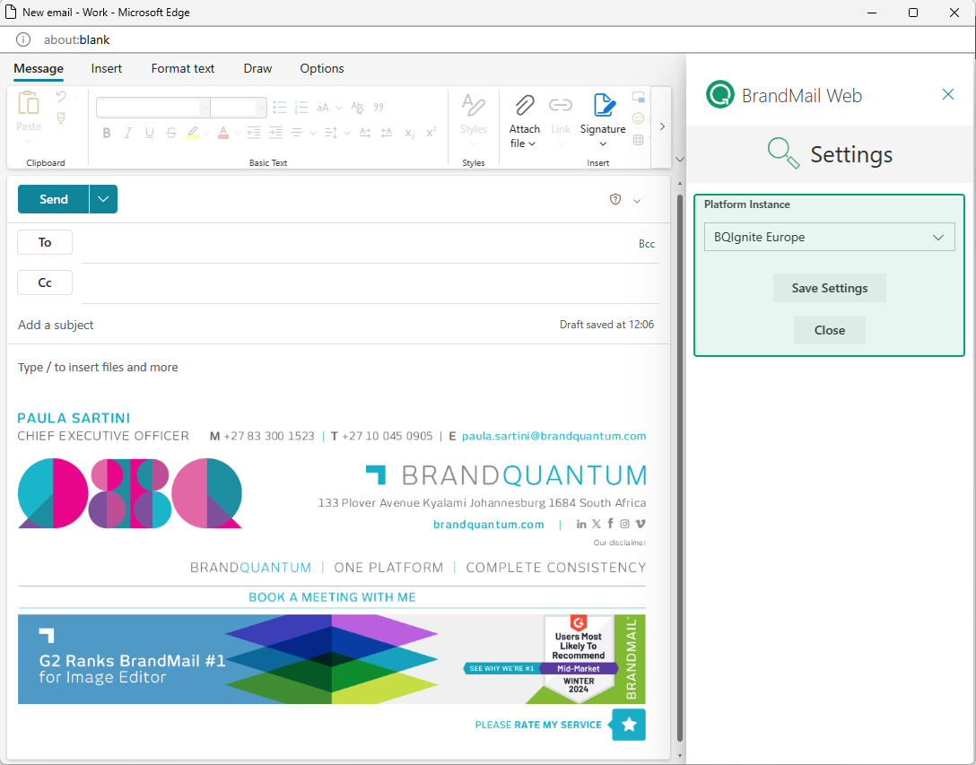Open the brandquantum.com website link
Viewport: 976px width, 765px height.
[x=489, y=524]
